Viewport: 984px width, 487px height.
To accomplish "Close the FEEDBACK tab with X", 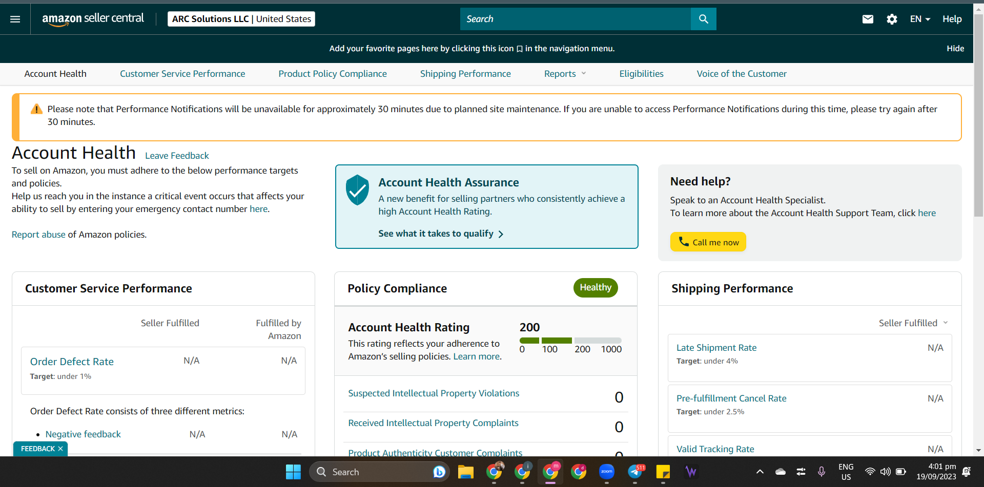I will 60,449.
